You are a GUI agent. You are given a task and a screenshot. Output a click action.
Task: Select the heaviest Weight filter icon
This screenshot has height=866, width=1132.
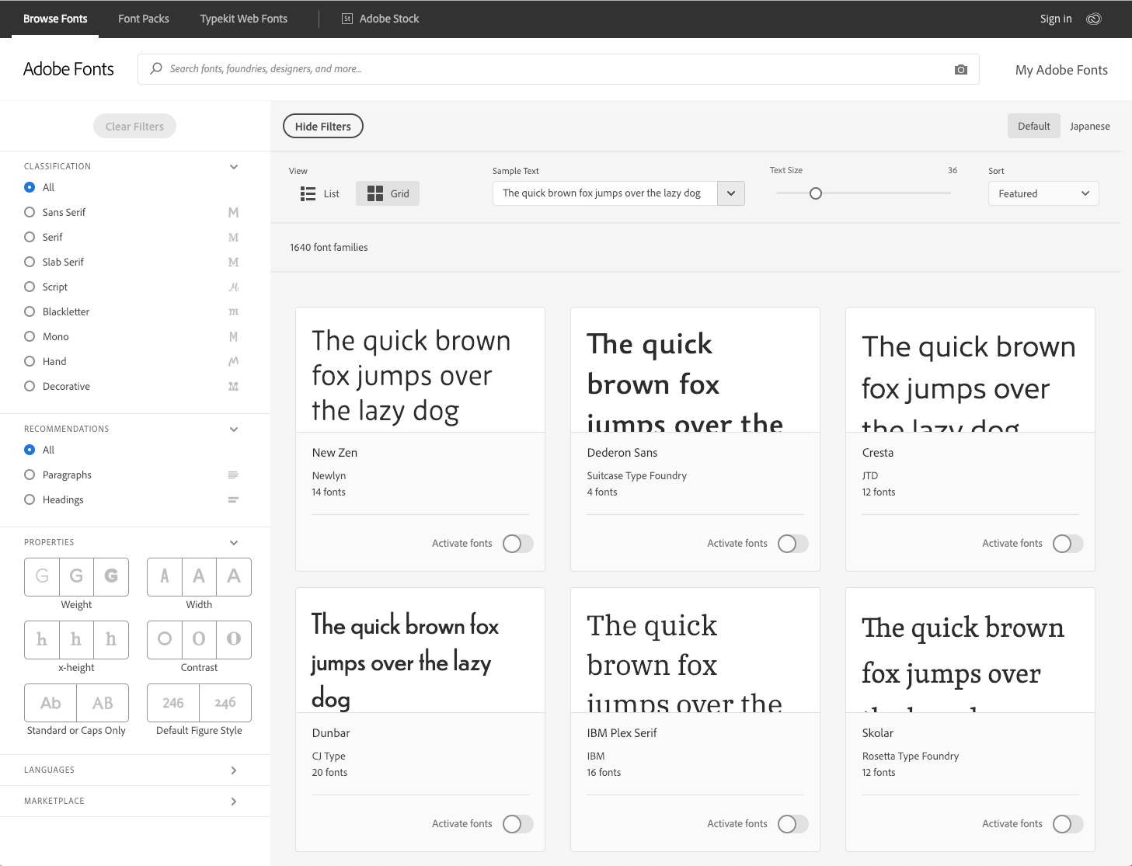(111, 576)
